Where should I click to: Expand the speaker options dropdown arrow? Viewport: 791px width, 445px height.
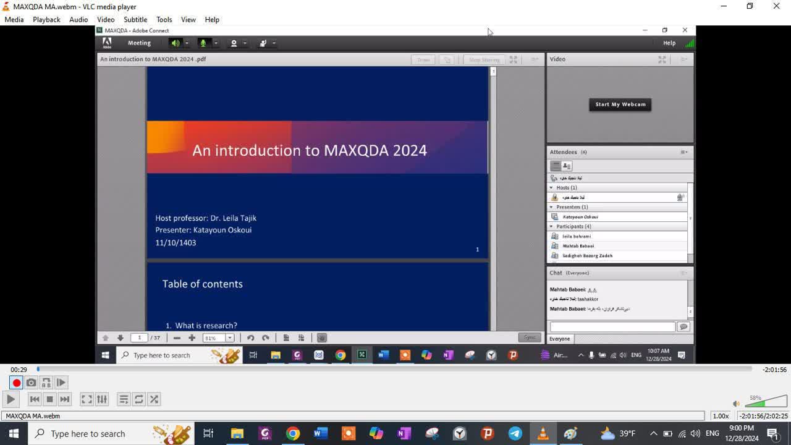coord(187,43)
